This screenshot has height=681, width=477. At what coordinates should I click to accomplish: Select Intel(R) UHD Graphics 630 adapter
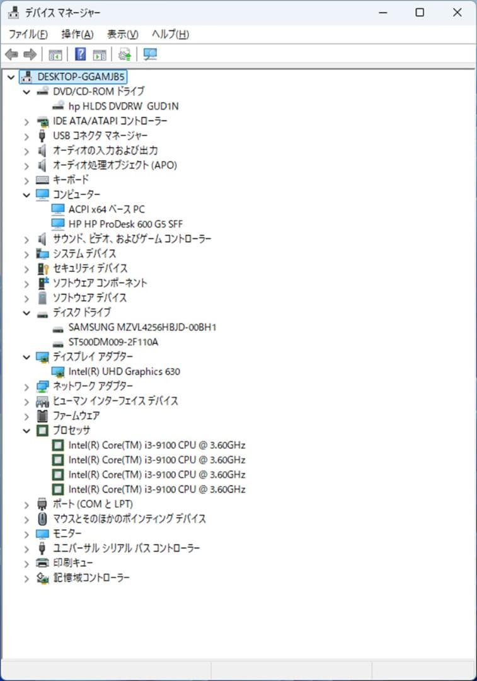[124, 371]
